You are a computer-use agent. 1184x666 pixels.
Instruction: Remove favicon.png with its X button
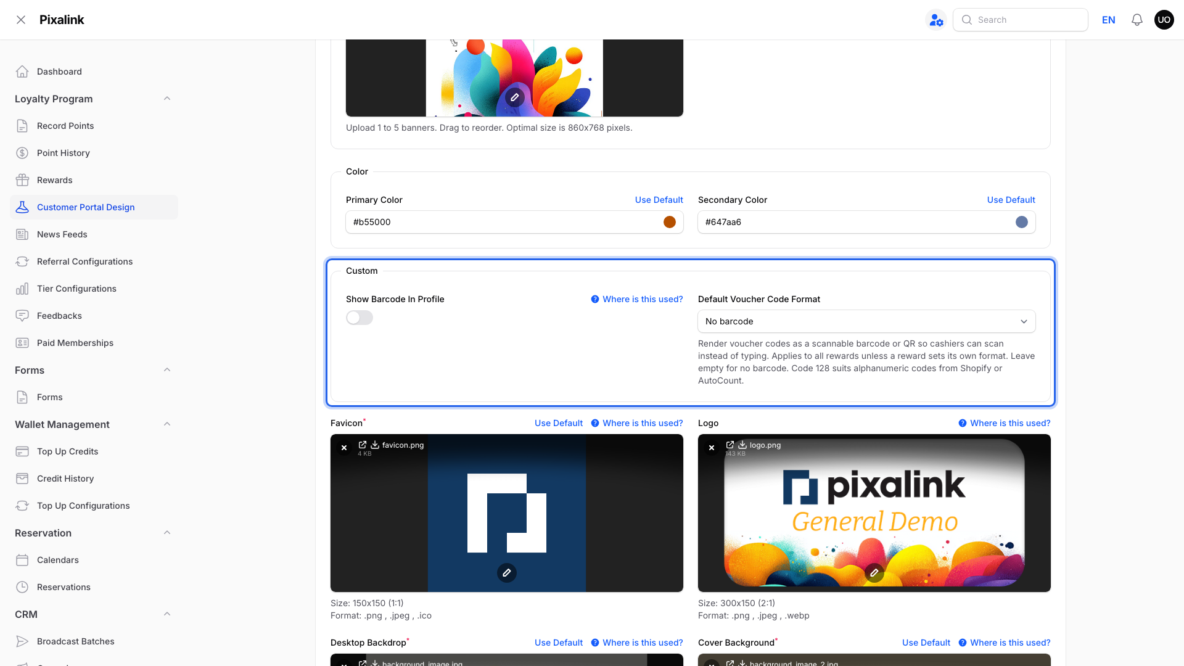coord(344,448)
